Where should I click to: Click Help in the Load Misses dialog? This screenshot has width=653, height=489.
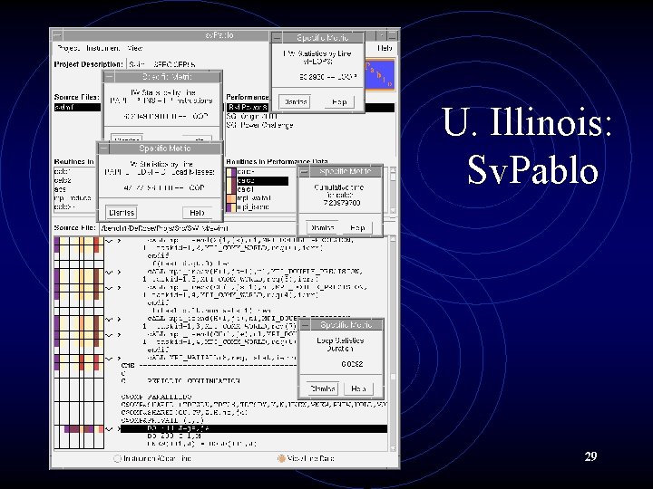tap(197, 213)
